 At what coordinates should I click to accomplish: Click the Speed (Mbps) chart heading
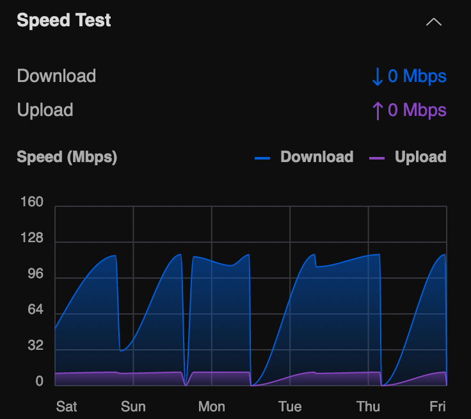point(67,157)
